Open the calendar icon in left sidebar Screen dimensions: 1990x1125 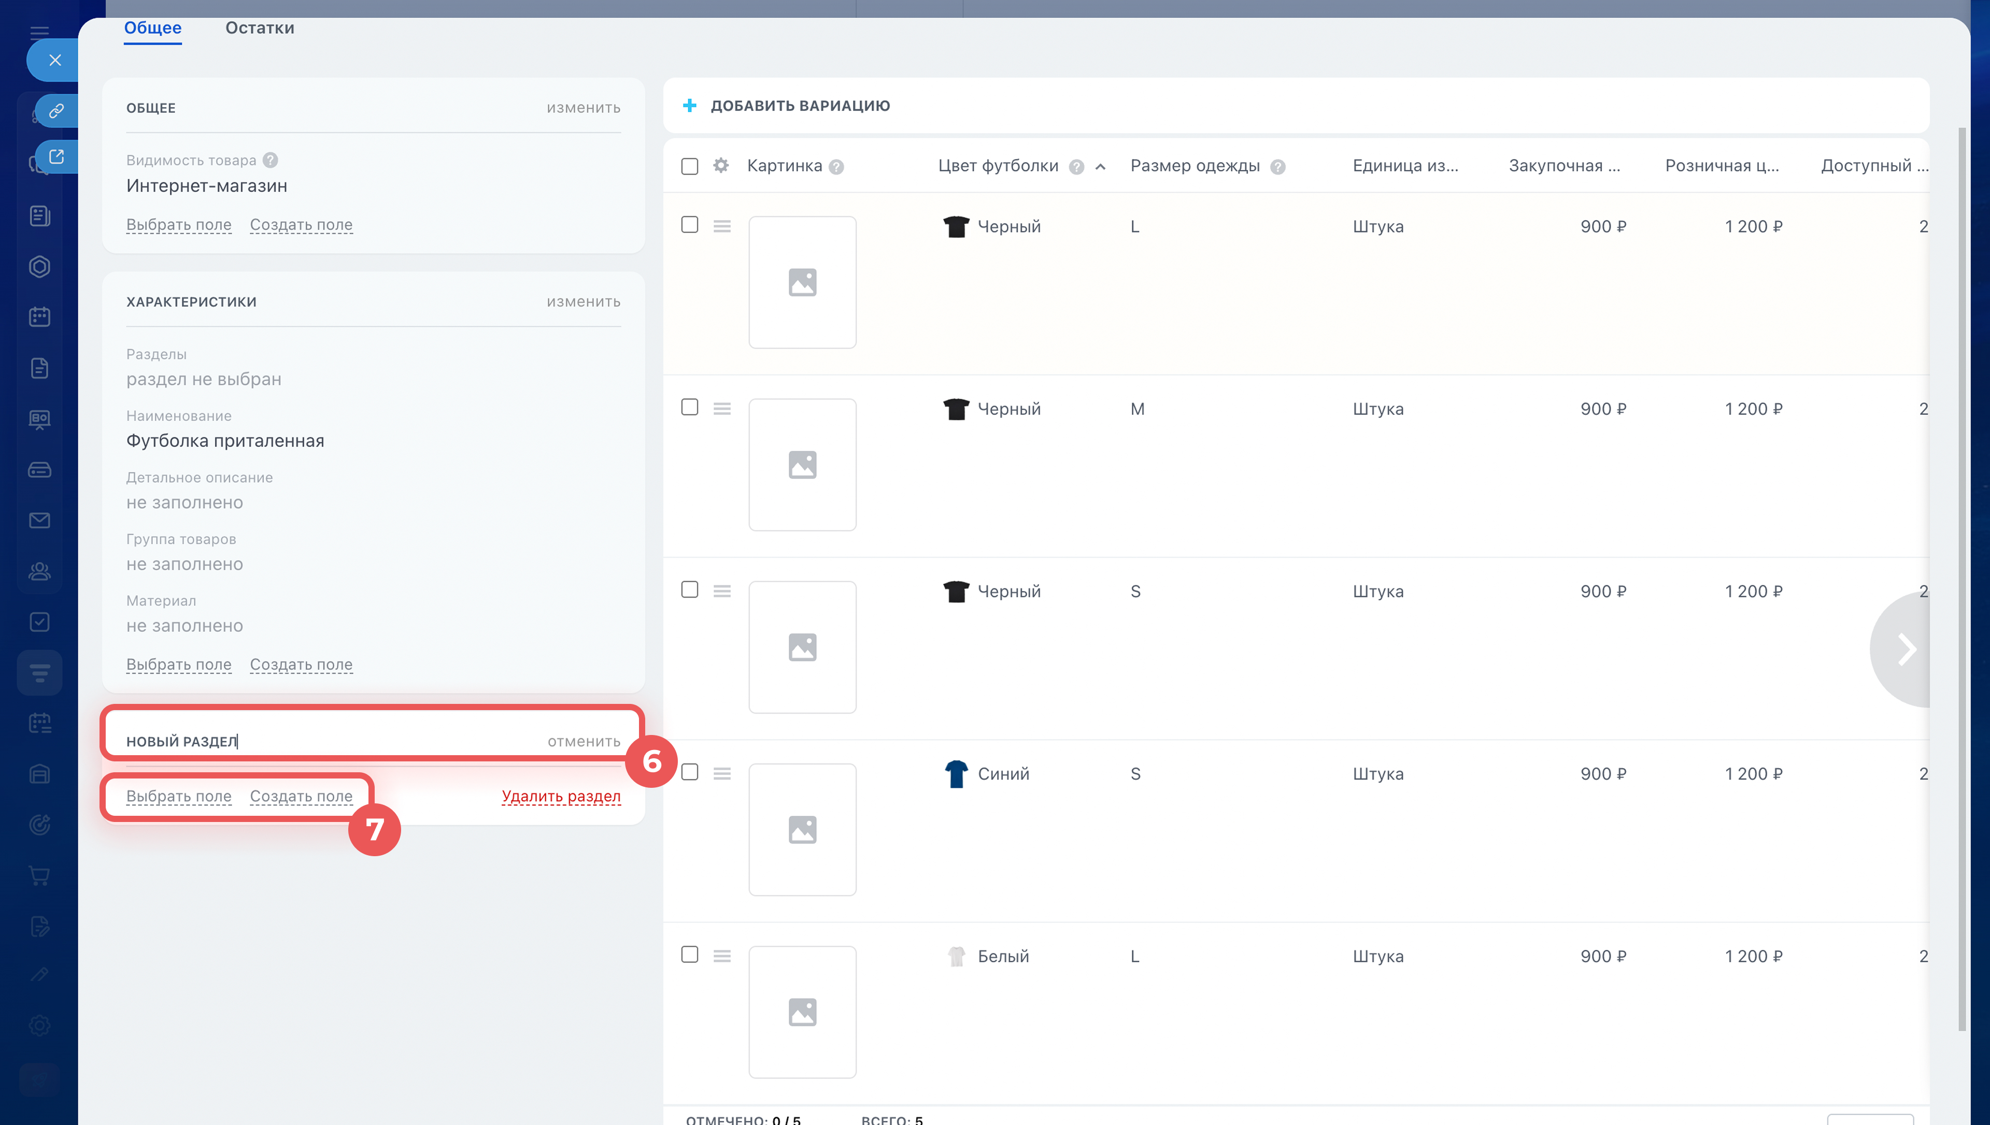point(39,317)
